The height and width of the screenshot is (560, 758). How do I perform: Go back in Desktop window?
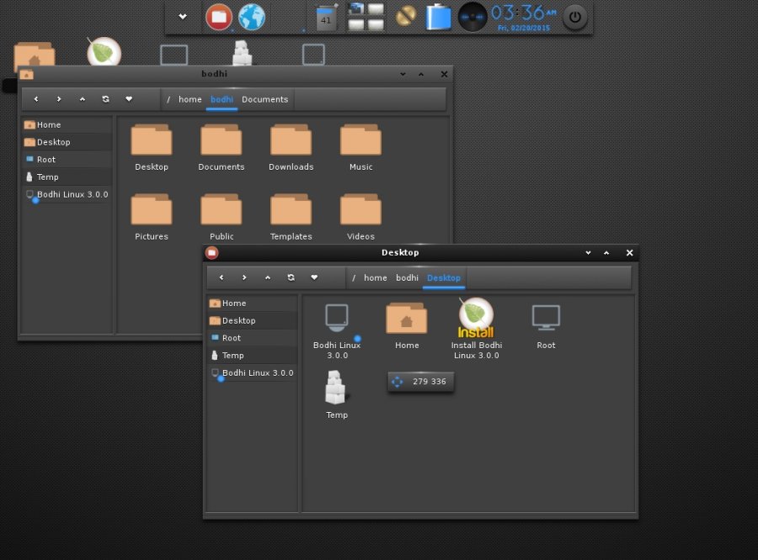[222, 277]
